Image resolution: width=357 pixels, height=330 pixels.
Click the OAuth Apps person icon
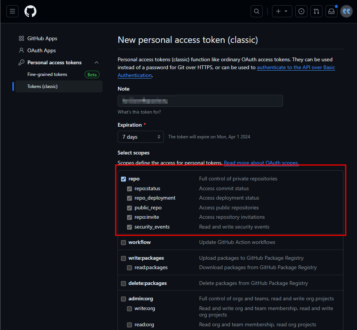click(x=21, y=50)
